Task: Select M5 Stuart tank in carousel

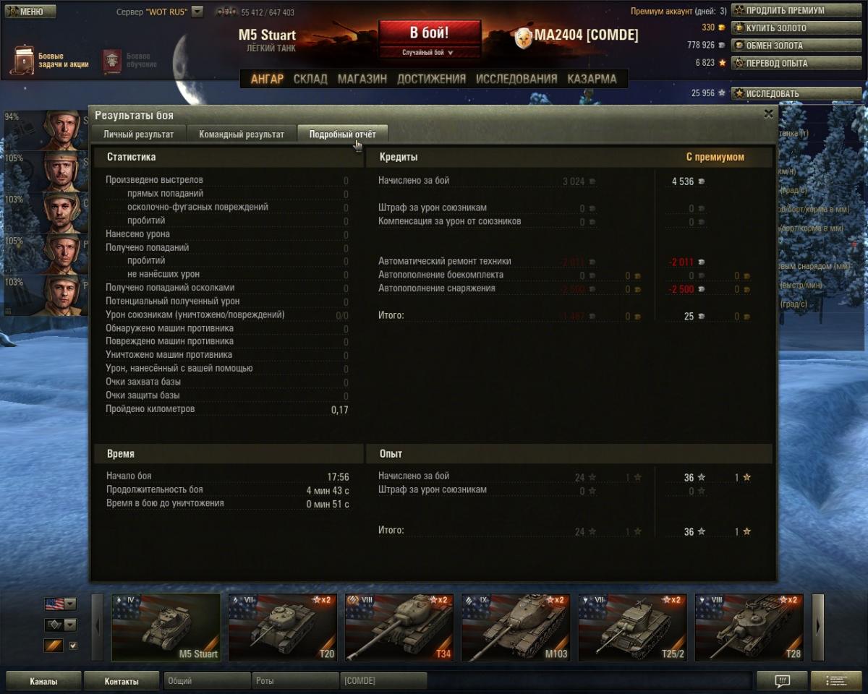Action: (166, 627)
